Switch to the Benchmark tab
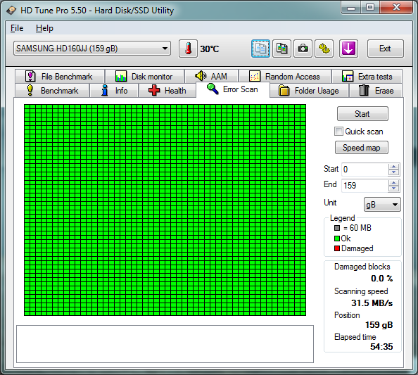418x375 pixels. coord(52,91)
